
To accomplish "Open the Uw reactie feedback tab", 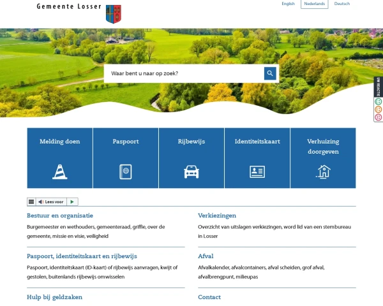I will pyautogui.click(x=378, y=87).
